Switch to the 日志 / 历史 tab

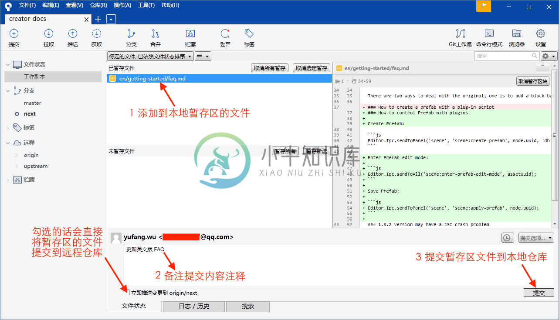[194, 307]
